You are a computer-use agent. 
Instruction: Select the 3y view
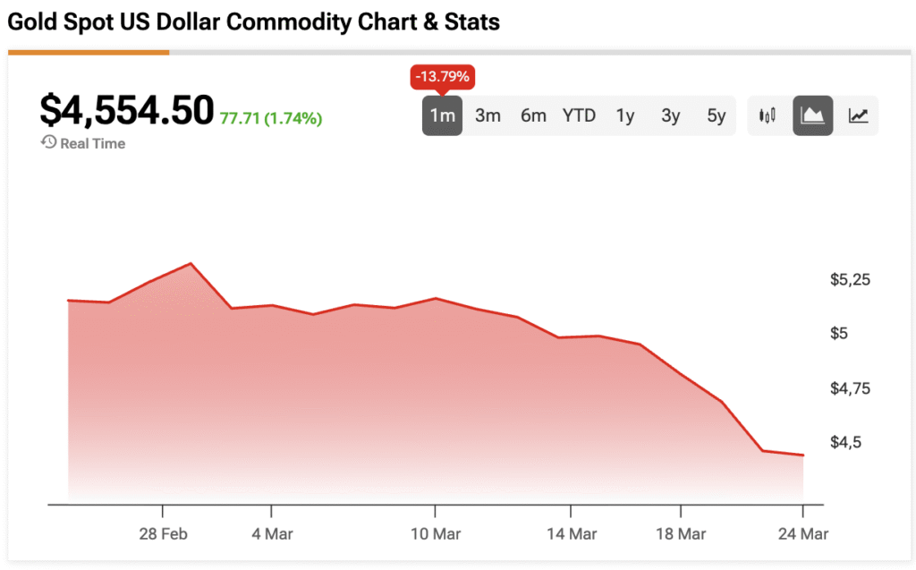coord(671,115)
